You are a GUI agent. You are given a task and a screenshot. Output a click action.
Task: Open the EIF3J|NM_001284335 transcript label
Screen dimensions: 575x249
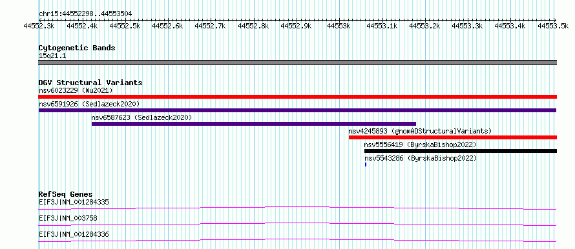tap(74, 202)
